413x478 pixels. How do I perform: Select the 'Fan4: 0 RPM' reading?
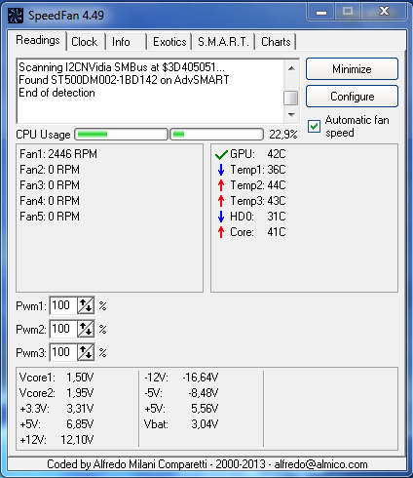coord(50,201)
